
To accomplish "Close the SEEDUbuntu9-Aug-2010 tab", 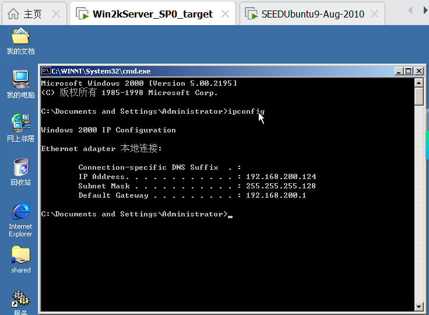I will (374, 13).
